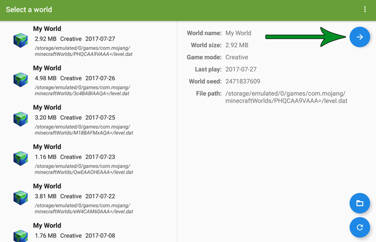
Task: Click globe icon of the 3.81 MB world
Action: tap(20, 198)
